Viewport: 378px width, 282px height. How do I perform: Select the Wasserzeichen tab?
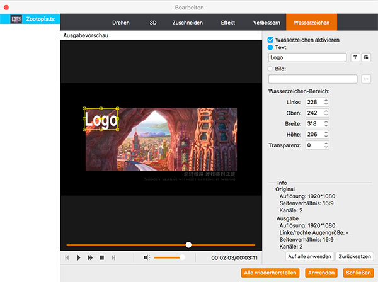[x=311, y=23]
